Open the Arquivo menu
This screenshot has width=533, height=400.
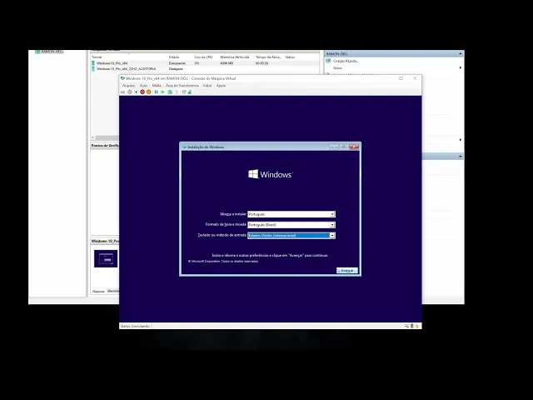pyautogui.click(x=129, y=86)
